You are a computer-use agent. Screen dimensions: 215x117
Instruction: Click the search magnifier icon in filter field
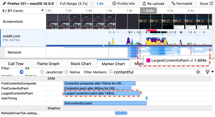coord(111,72)
